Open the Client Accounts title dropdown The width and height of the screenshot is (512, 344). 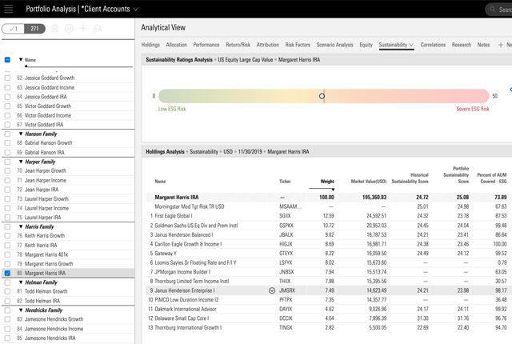pyautogui.click(x=136, y=10)
